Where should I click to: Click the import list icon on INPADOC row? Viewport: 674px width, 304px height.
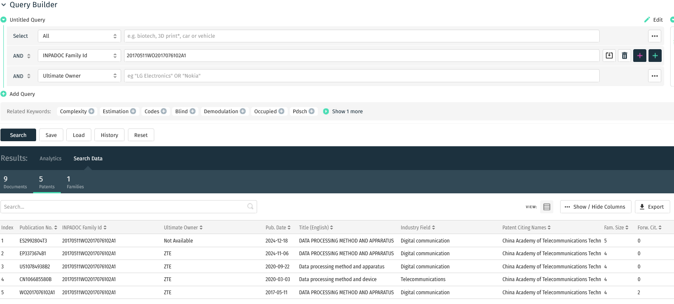point(609,56)
